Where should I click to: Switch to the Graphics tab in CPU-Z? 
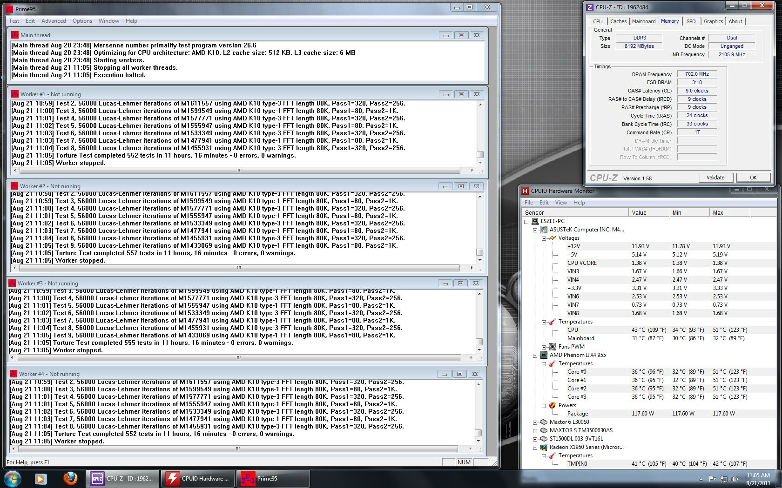pos(713,21)
